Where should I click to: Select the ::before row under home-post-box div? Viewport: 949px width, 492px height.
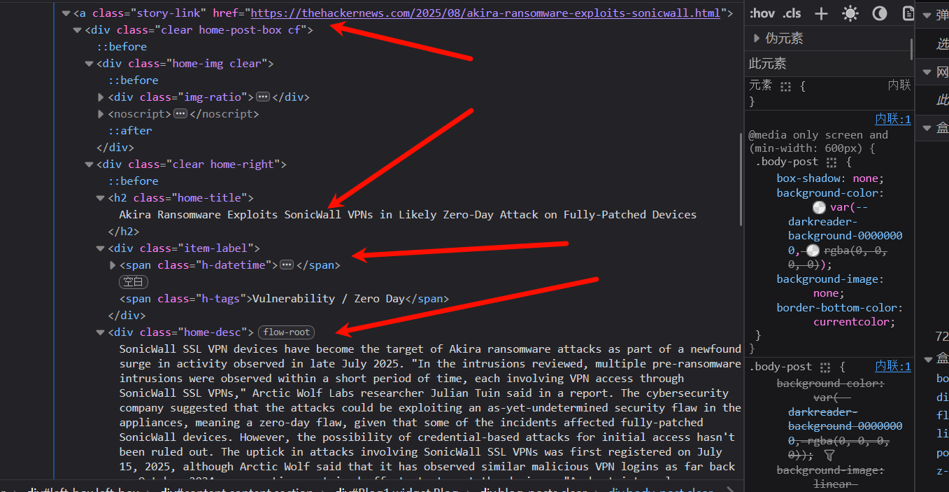click(122, 47)
